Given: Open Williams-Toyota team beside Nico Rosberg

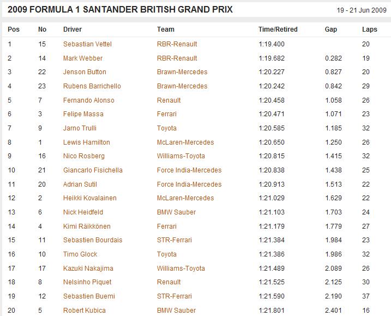Looking at the screenshot, I should [181, 156].
